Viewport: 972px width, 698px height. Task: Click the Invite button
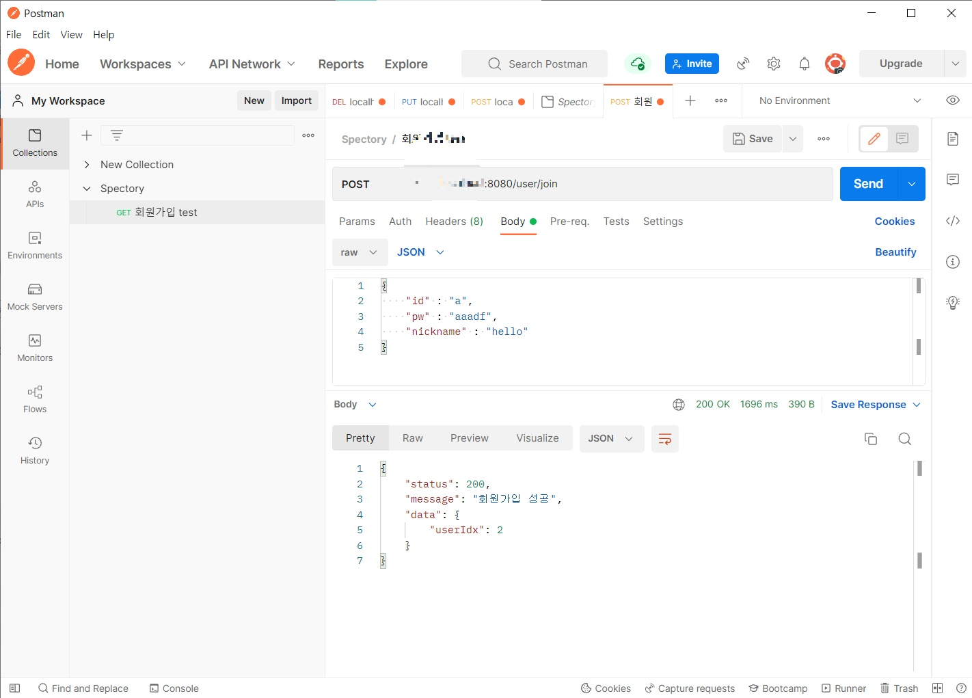coord(692,64)
